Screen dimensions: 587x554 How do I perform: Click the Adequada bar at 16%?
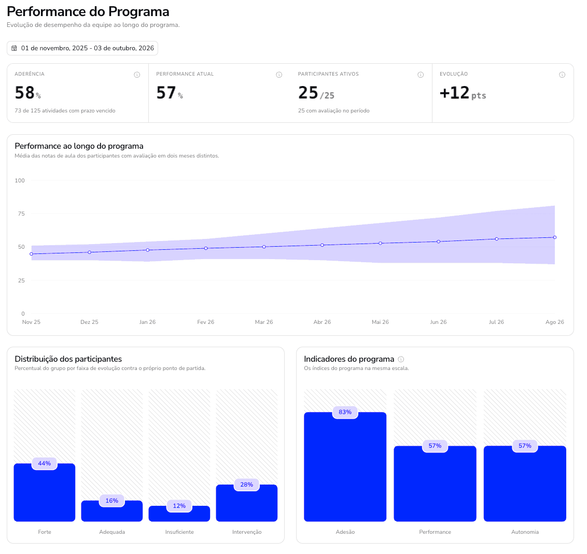[112, 511]
